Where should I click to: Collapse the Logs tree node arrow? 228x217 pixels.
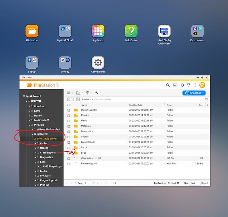tap(36, 162)
